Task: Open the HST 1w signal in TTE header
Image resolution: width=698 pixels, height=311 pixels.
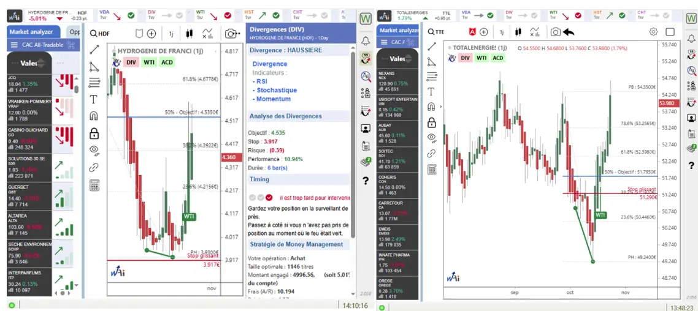Action: click(610, 15)
